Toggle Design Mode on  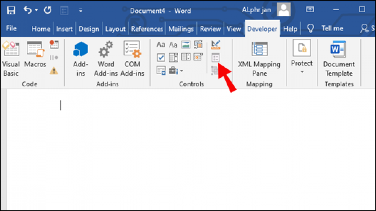(216, 45)
